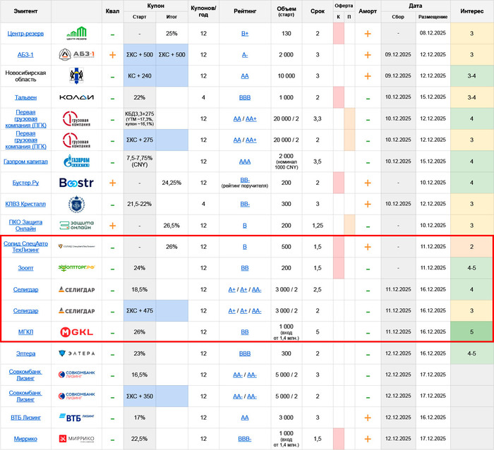The image size is (494, 450).
Task: Click the Рейтинг column header
Action: tap(245, 11)
